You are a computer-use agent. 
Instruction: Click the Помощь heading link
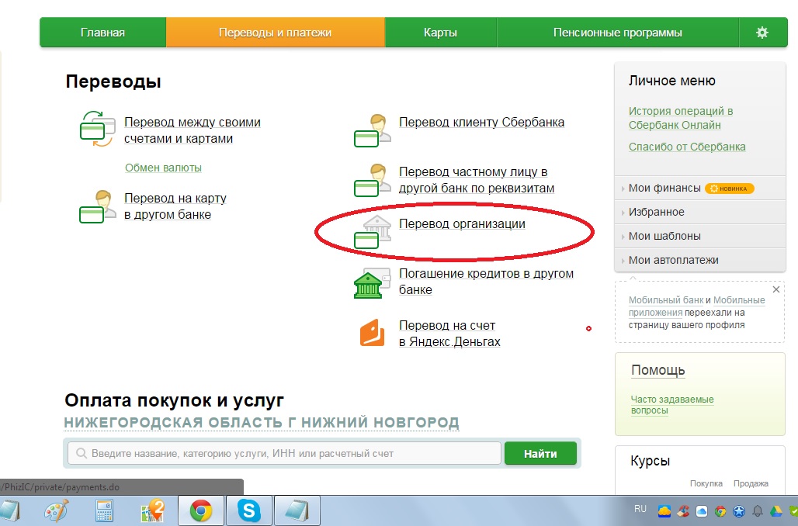[x=658, y=370]
